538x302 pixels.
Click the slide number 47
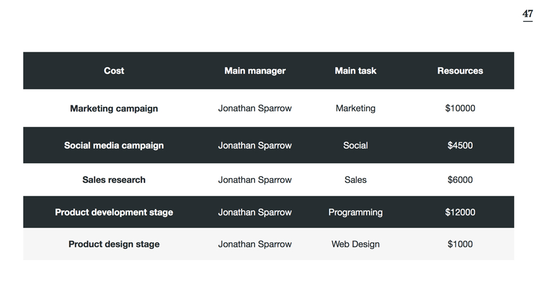tap(527, 14)
